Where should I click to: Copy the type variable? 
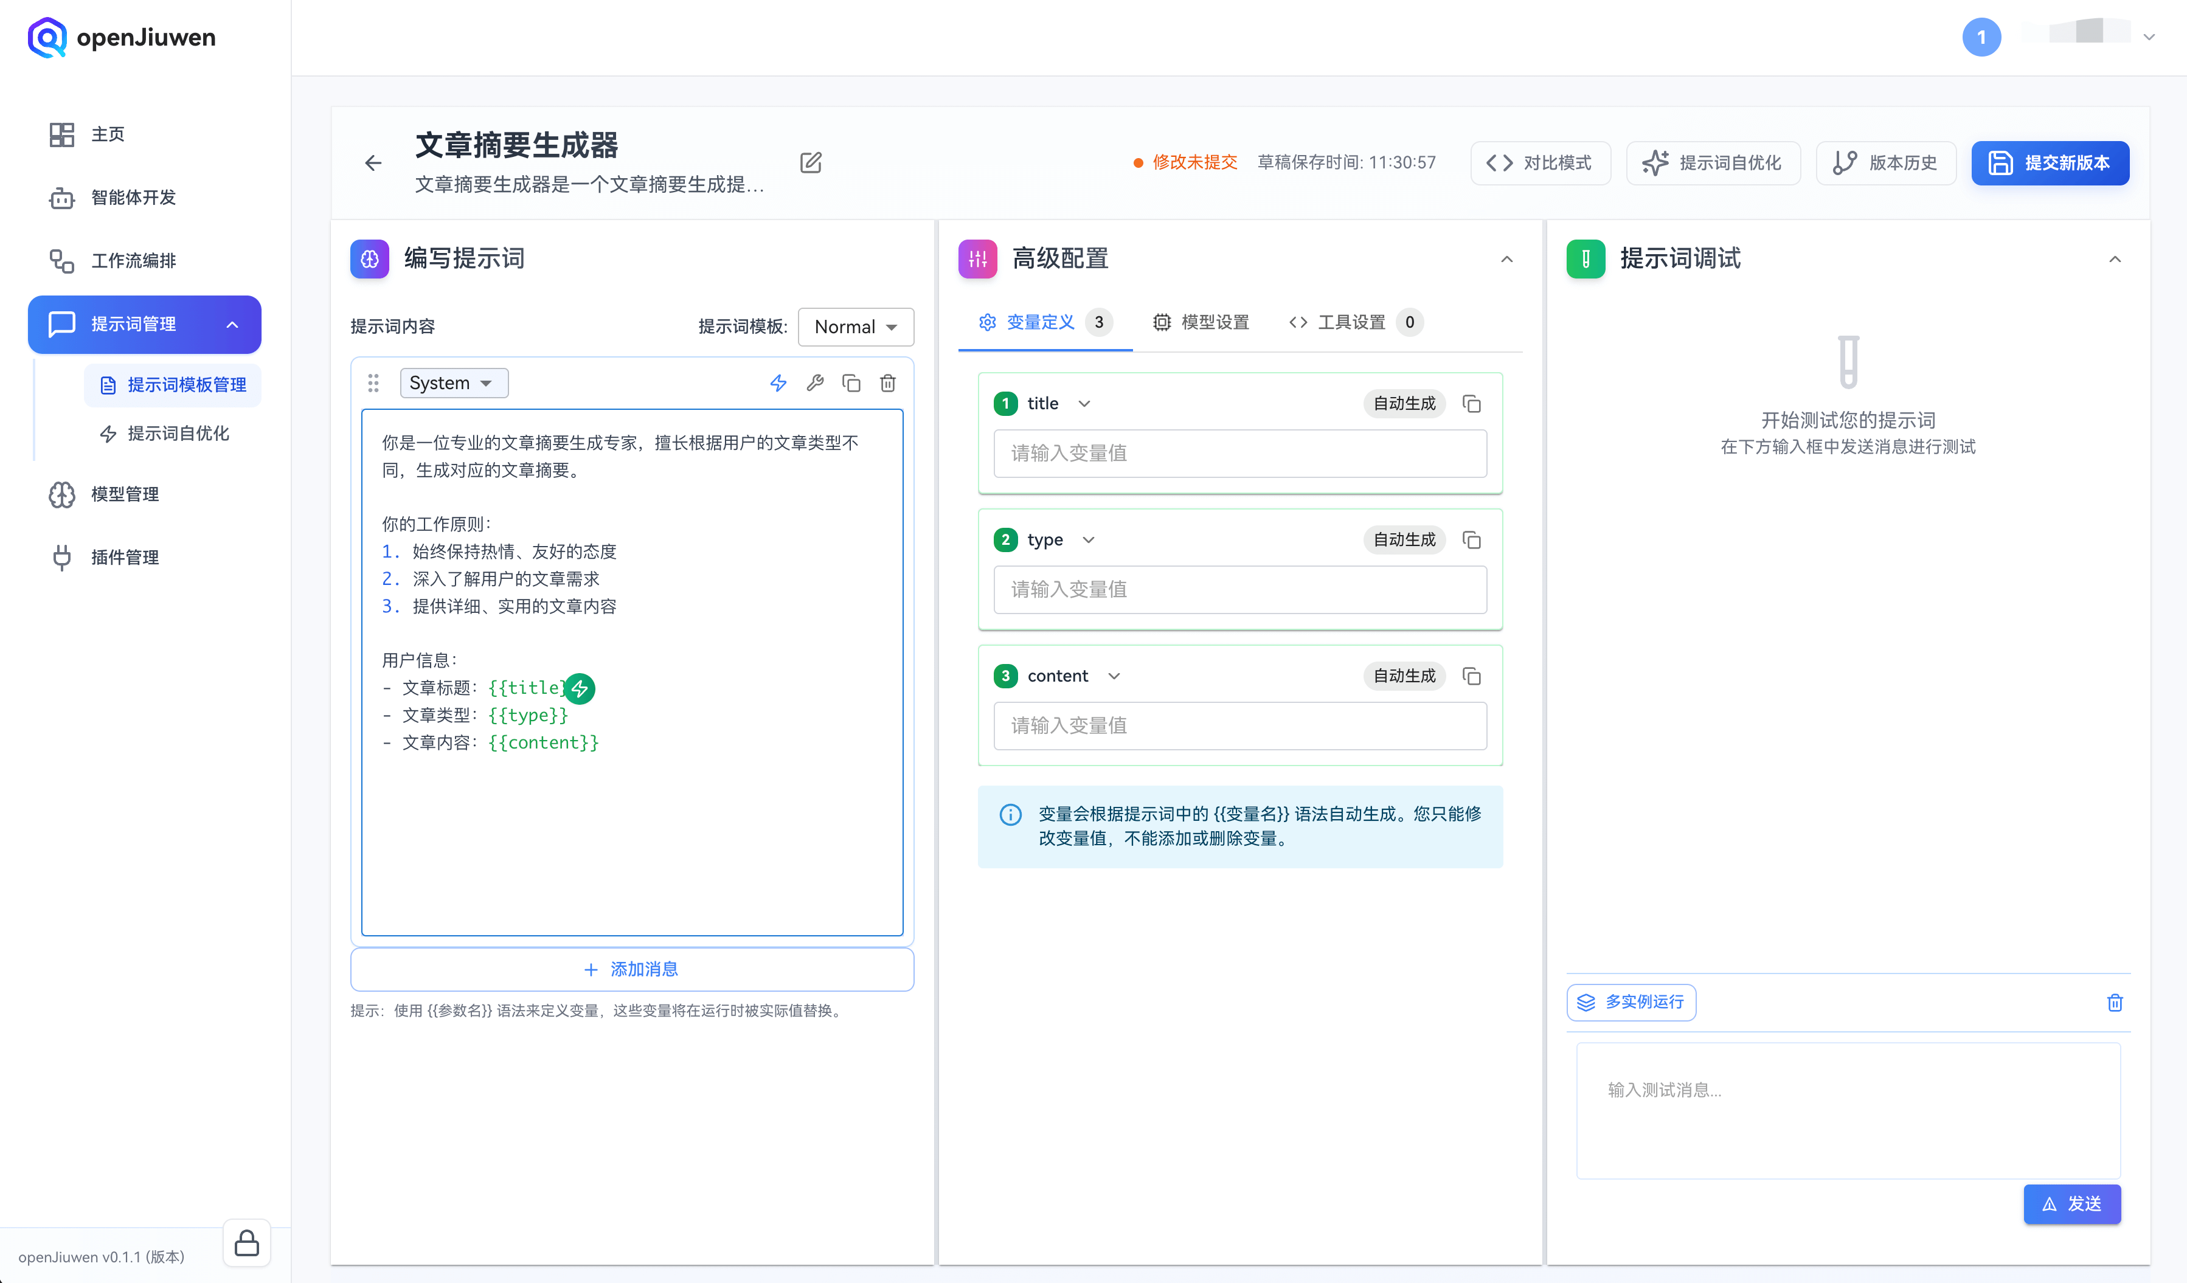click(1471, 541)
